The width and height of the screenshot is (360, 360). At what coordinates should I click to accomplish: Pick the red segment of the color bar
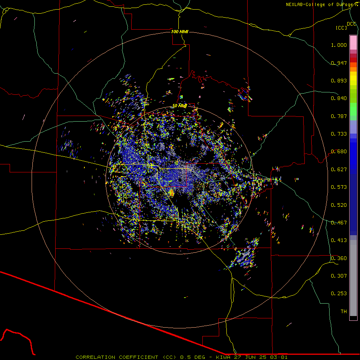353,60
